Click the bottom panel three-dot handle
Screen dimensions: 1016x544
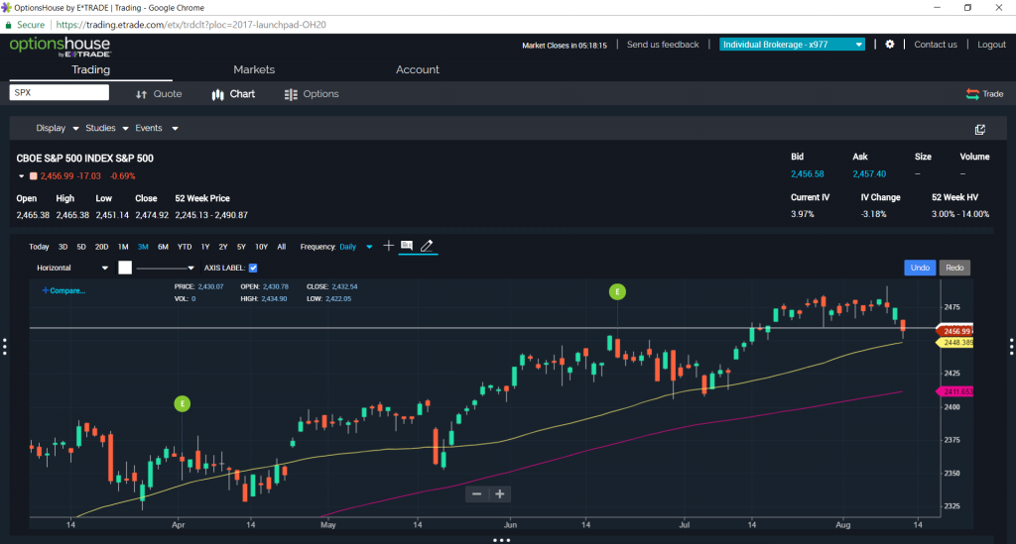(501, 540)
